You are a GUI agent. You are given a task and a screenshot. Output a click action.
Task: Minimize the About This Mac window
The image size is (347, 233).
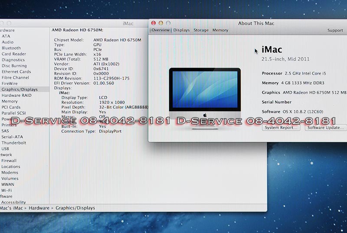coord(160,23)
